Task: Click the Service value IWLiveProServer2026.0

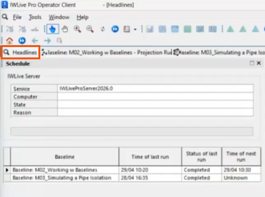Action: point(155,88)
